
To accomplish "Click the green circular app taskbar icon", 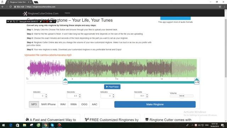I will pos(38,125).
